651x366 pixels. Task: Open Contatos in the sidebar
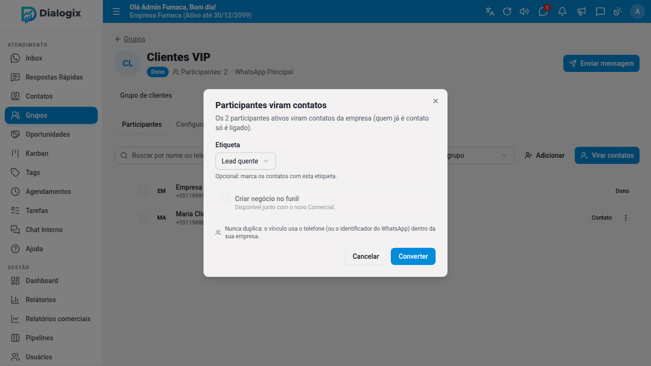tap(51, 96)
